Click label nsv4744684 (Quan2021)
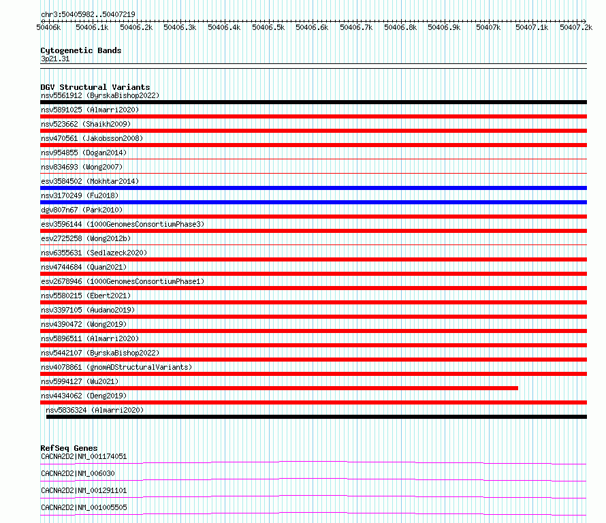Image resolution: width=606 pixels, height=523 pixels. tap(84, 267)
